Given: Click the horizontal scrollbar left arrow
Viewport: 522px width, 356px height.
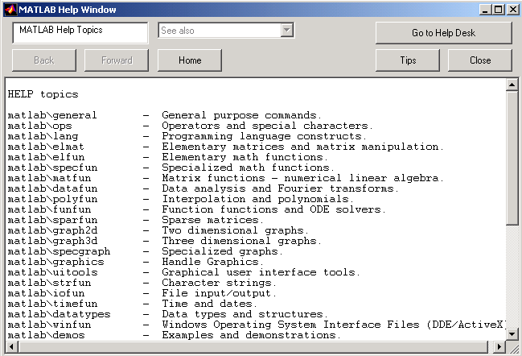Looking at the screenshot, I should (11, 346).
